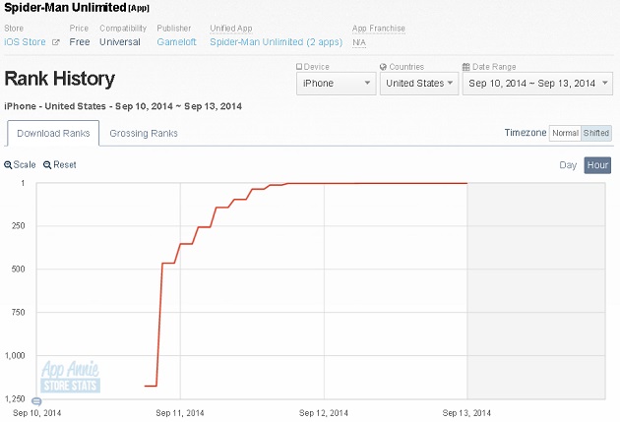
Task: Click the Sep 10, 2014 axis label
Action: click(x=36, y=413)
